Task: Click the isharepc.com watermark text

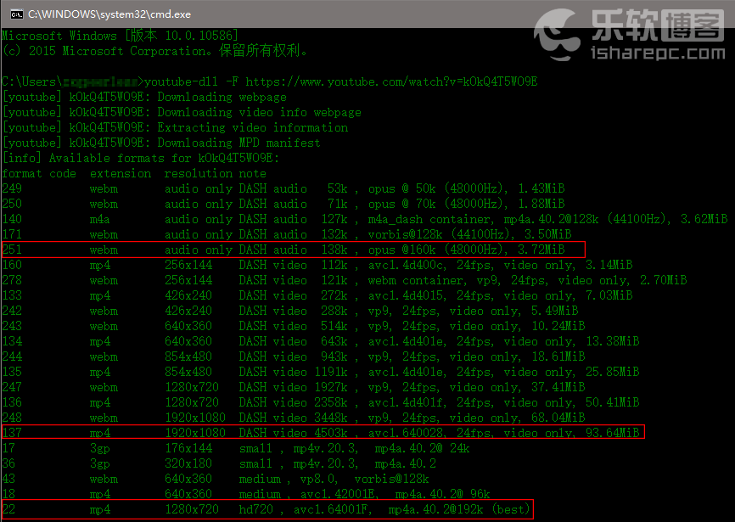Action: (658, 54)
